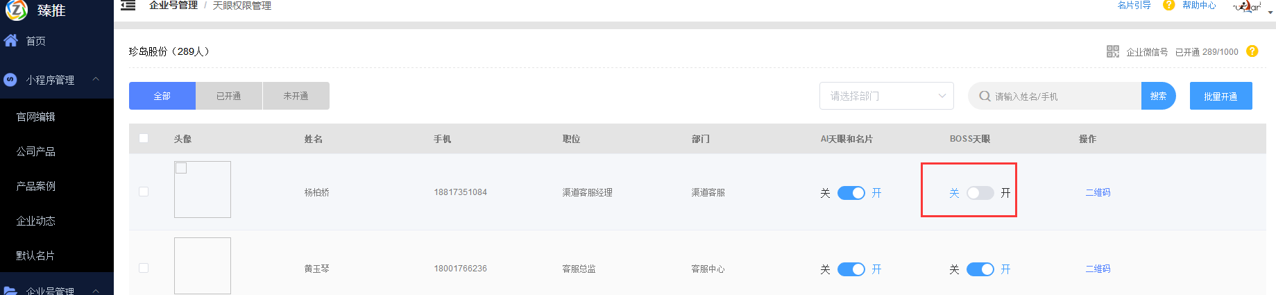Expand the 企业号管理 sidebar section
The image size is (1276, 295).
(x=96, y=290)
